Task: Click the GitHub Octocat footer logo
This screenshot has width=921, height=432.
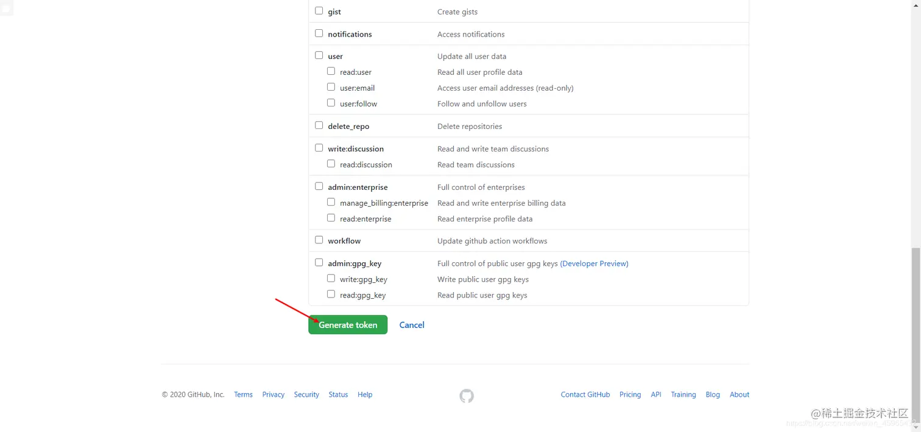Action: click(x=467, y=396)
